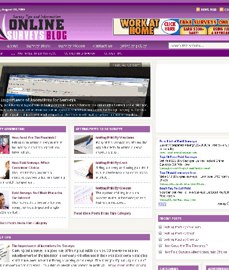This screenshot has height=270, width=229.
Task: Open Getting Paid By Cash article
Action: 111,163
